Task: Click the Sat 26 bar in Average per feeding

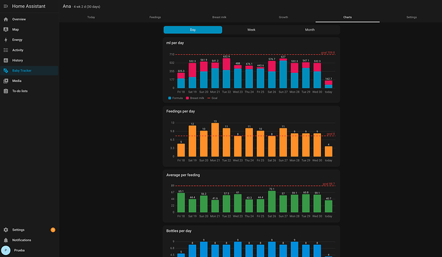Action: [272, 201]
